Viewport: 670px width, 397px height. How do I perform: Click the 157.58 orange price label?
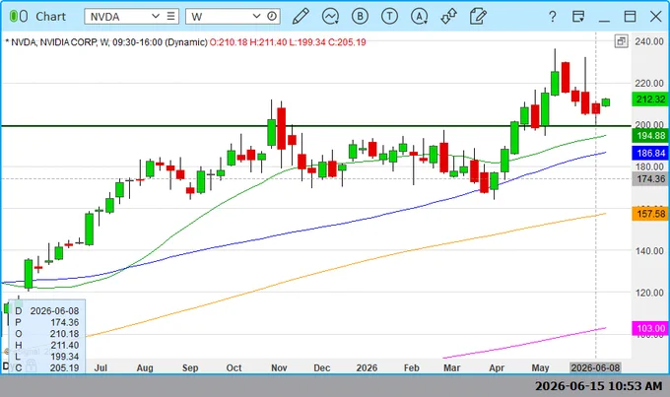pos(650,214)
